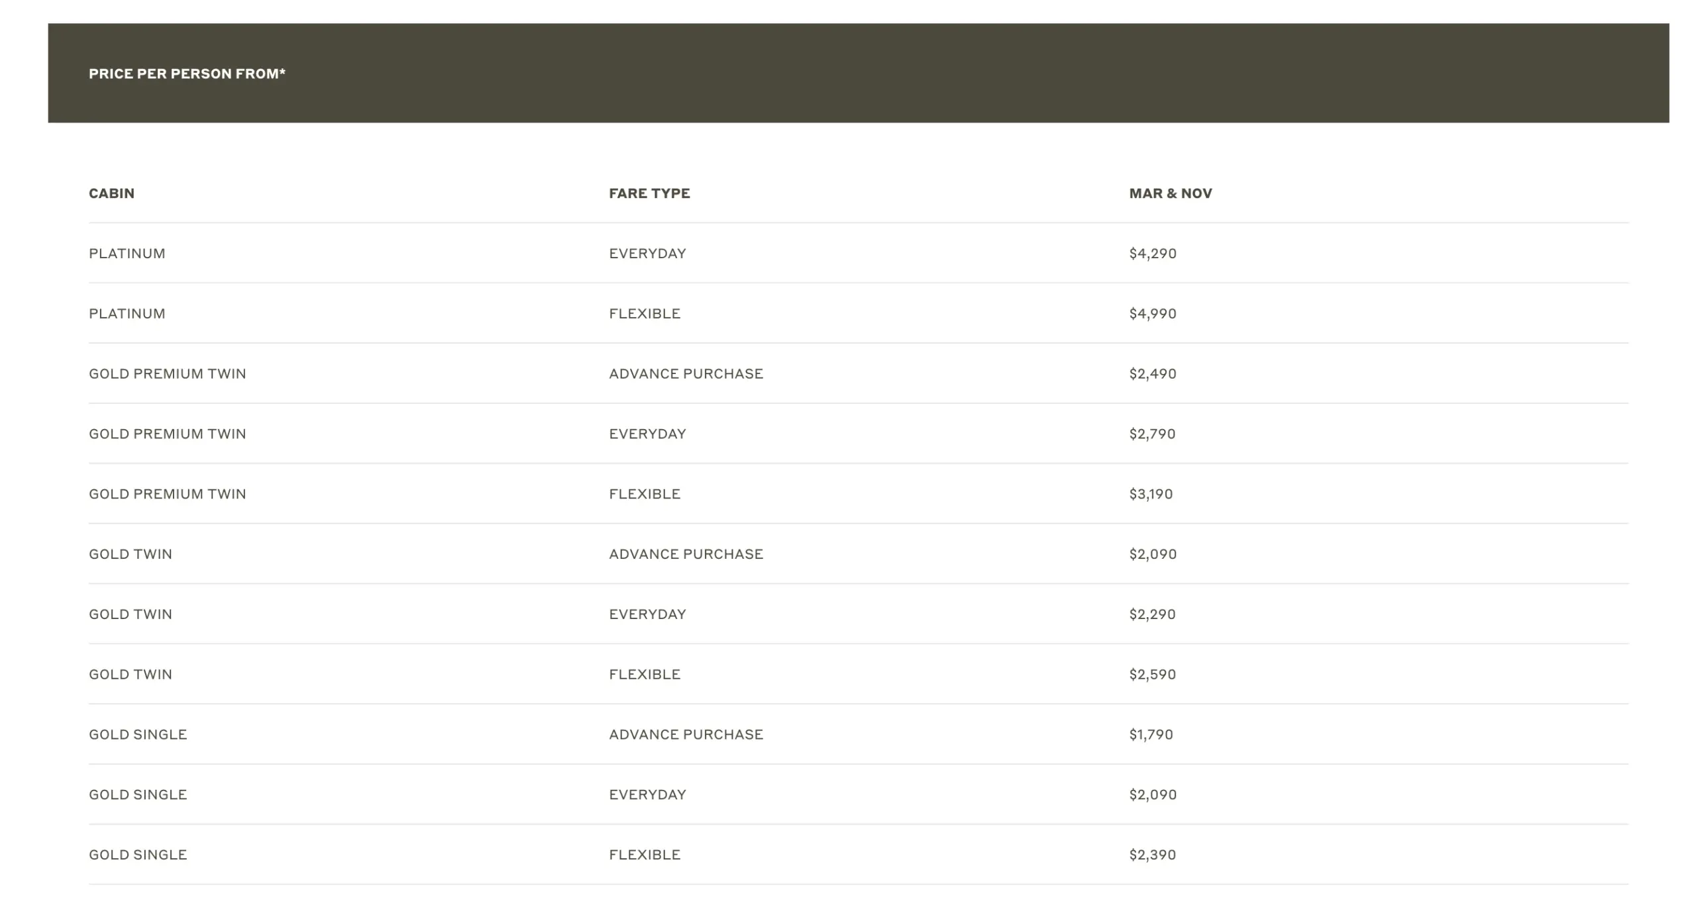Screen dimensions: 1696x919
Task: Select Platinum Flexible price $4,990
Action: (x=1152, y=314)
